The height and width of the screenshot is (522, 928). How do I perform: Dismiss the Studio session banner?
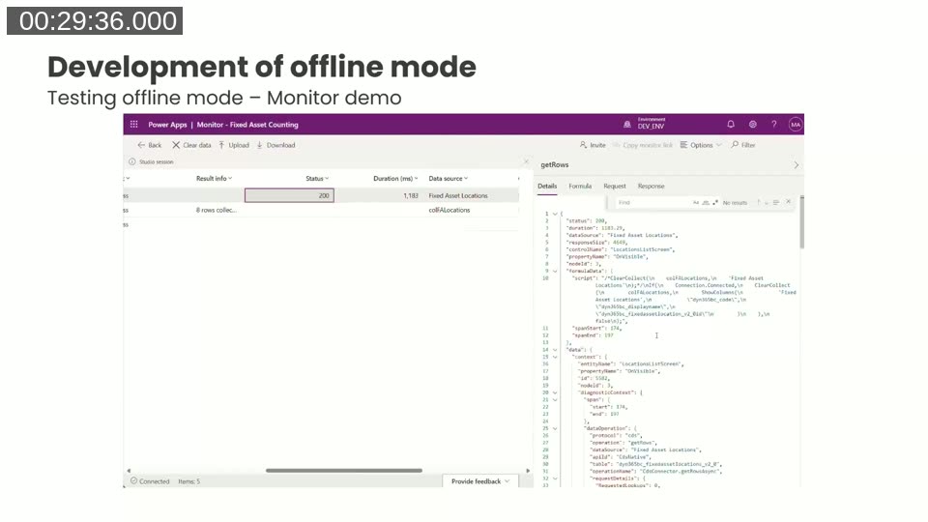pos(526,161)
